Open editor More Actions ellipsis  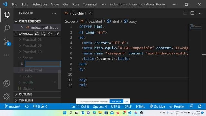pyautogui.click(x=200, y=13)
